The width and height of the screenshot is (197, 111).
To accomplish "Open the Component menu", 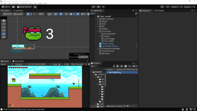I will [24, 3].
